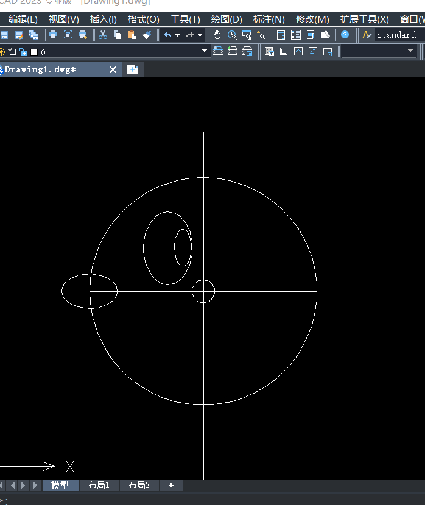
Task: Open the Tool Palettes icon
Action: 311,35
